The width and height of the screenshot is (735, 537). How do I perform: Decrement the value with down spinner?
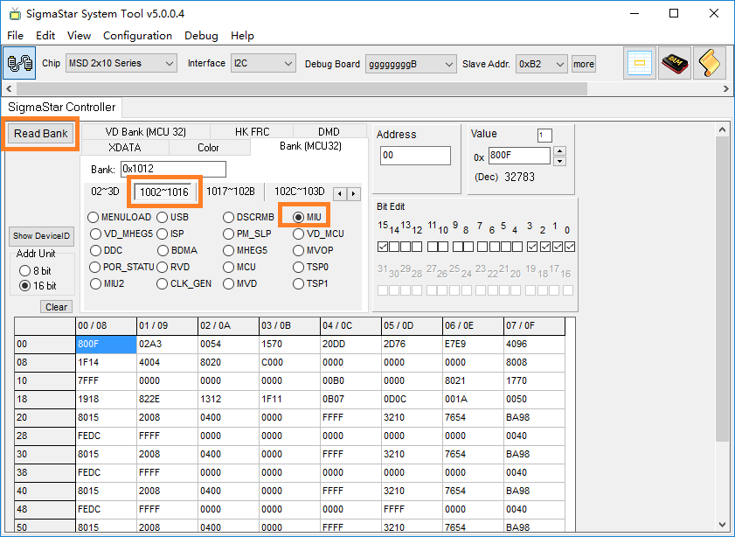point(560,161)
